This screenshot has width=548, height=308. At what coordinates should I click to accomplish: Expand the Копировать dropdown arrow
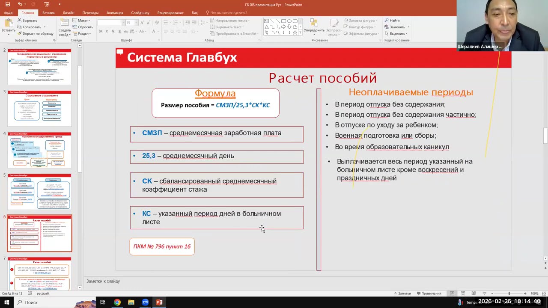click(45, 27)
